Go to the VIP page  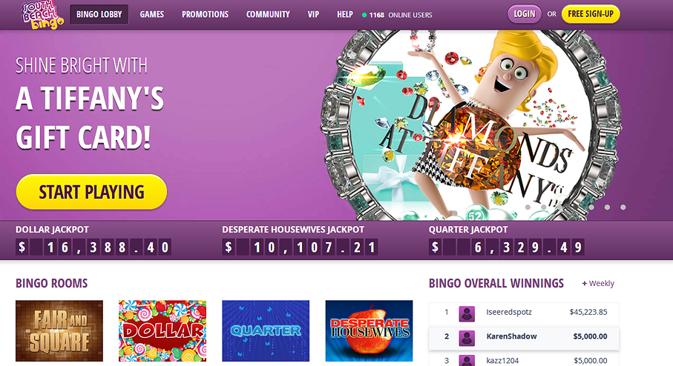click(x=313, y=15)
